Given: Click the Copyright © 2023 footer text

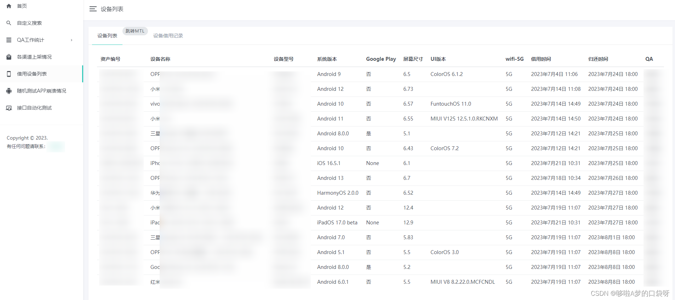Looking at the screenshot, I should (27, 138).
